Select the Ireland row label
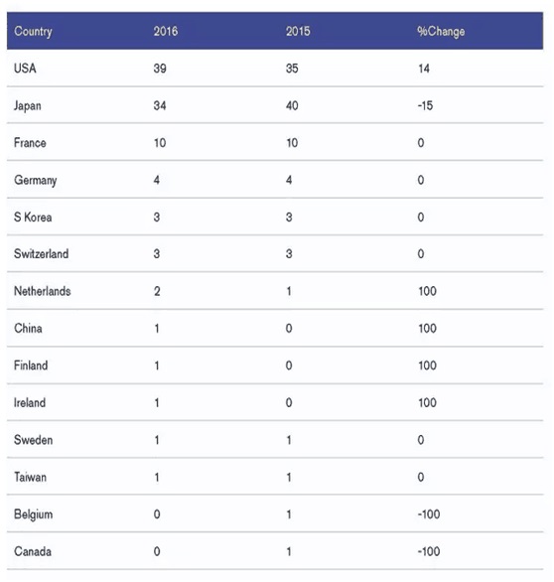This screenshot has width=554, height=582. click(x=30, y=402)
